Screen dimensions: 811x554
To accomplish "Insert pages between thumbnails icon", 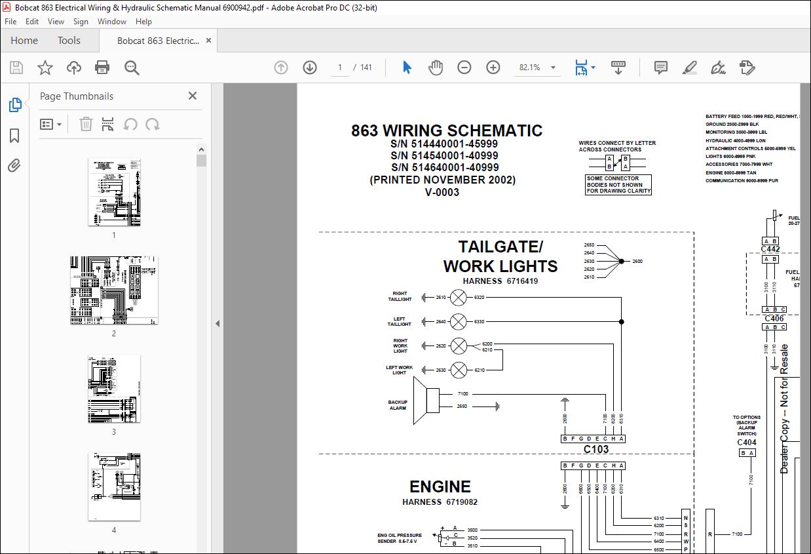I will [x=108, y=124].
